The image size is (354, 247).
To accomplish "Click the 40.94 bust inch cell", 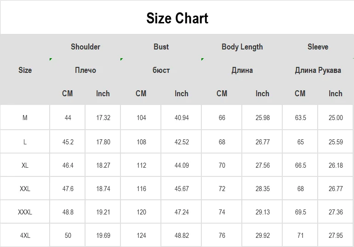I will (x=182, y=118).
